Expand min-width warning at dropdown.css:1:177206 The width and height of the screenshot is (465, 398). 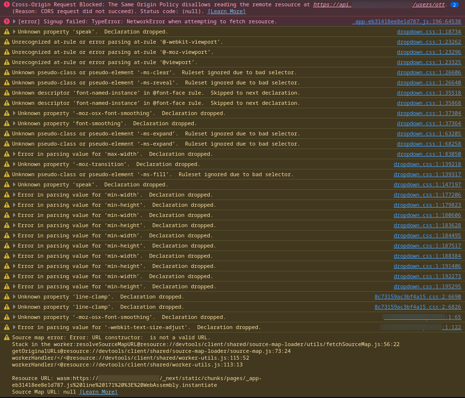tap(14, 195)
